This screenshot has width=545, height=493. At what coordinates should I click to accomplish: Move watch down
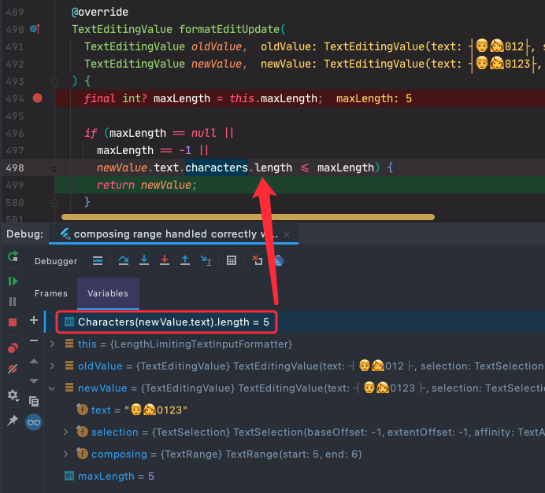[34, 381]
